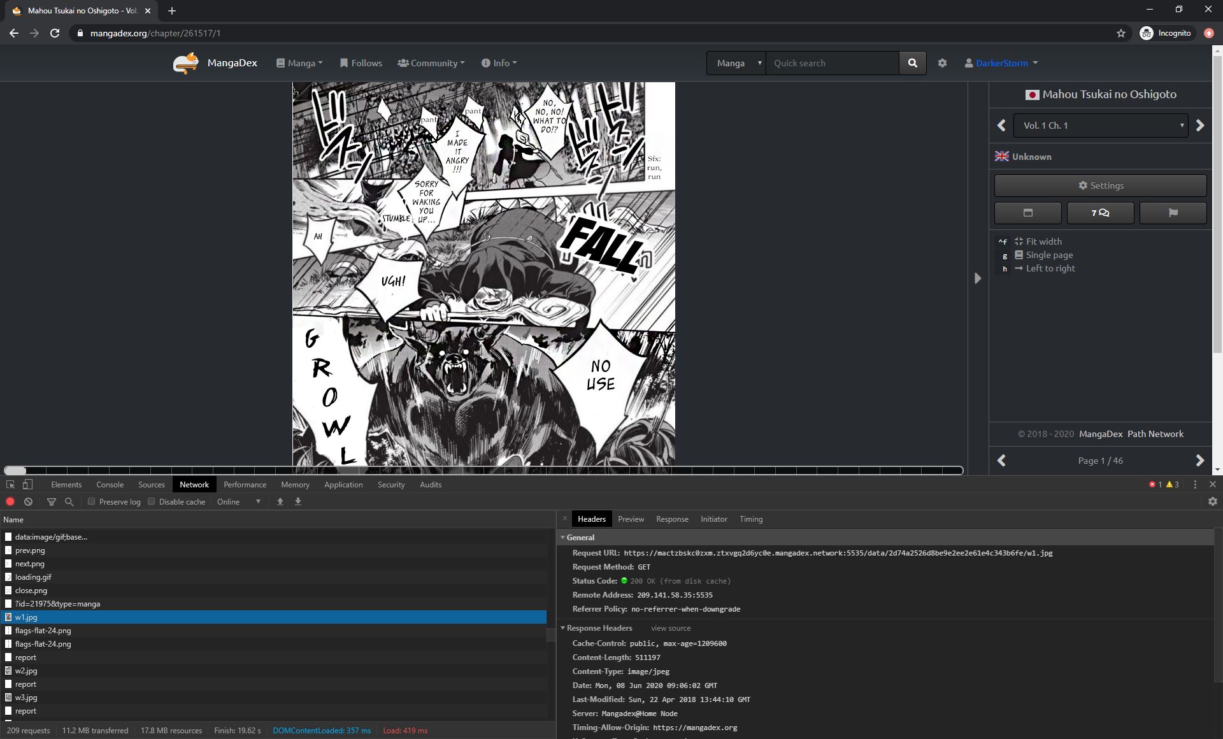Click the next chapter navigation arrow

1201,125
